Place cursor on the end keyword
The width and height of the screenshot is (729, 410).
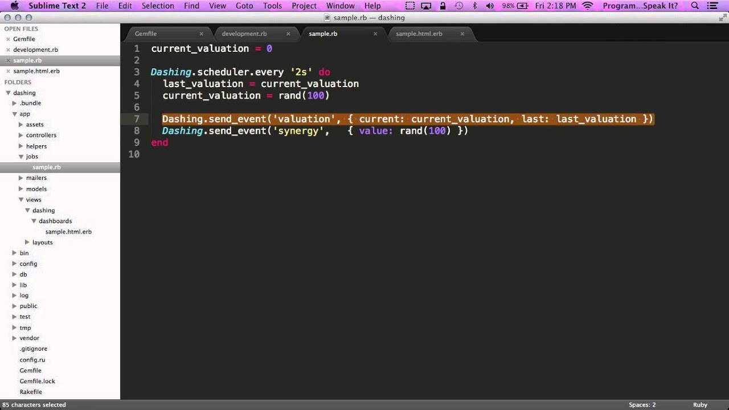[x=159, y=142]
